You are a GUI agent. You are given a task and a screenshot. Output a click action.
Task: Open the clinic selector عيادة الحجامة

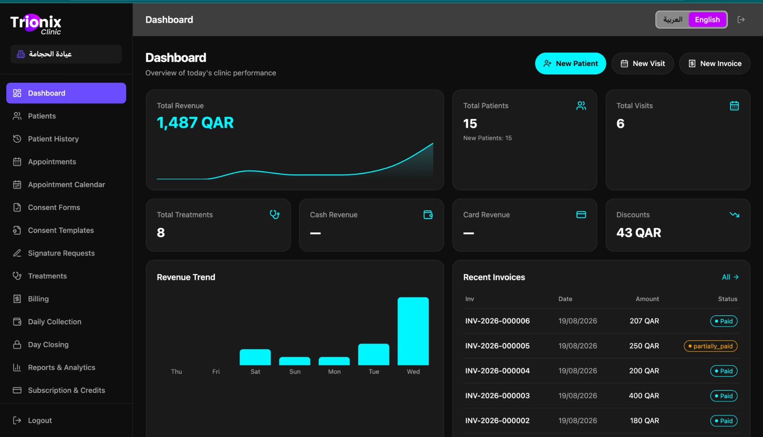point(66,54)
